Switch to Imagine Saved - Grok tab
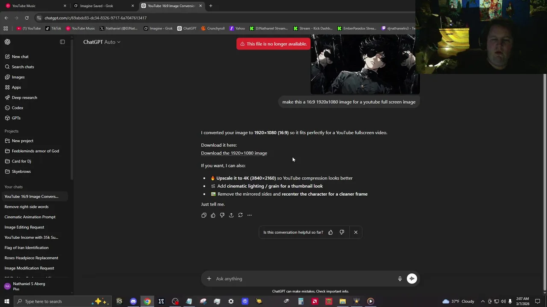 click(x=104, y=6)
